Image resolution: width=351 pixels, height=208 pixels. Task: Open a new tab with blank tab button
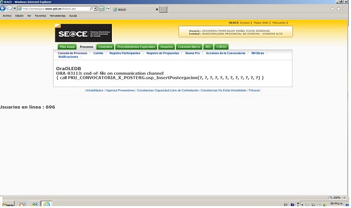point(163,9)
